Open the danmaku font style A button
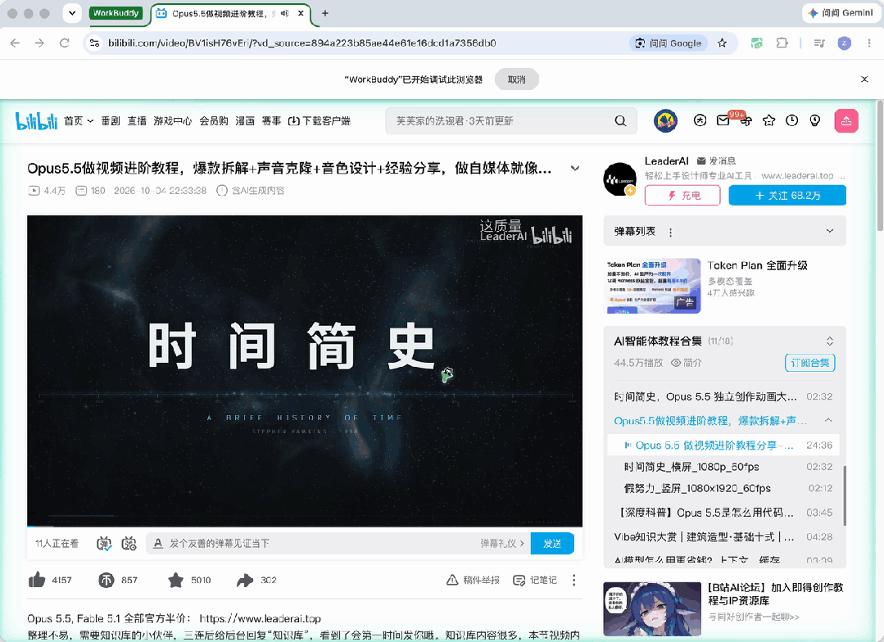Screen dimensions: 884x642 point(158,544)
